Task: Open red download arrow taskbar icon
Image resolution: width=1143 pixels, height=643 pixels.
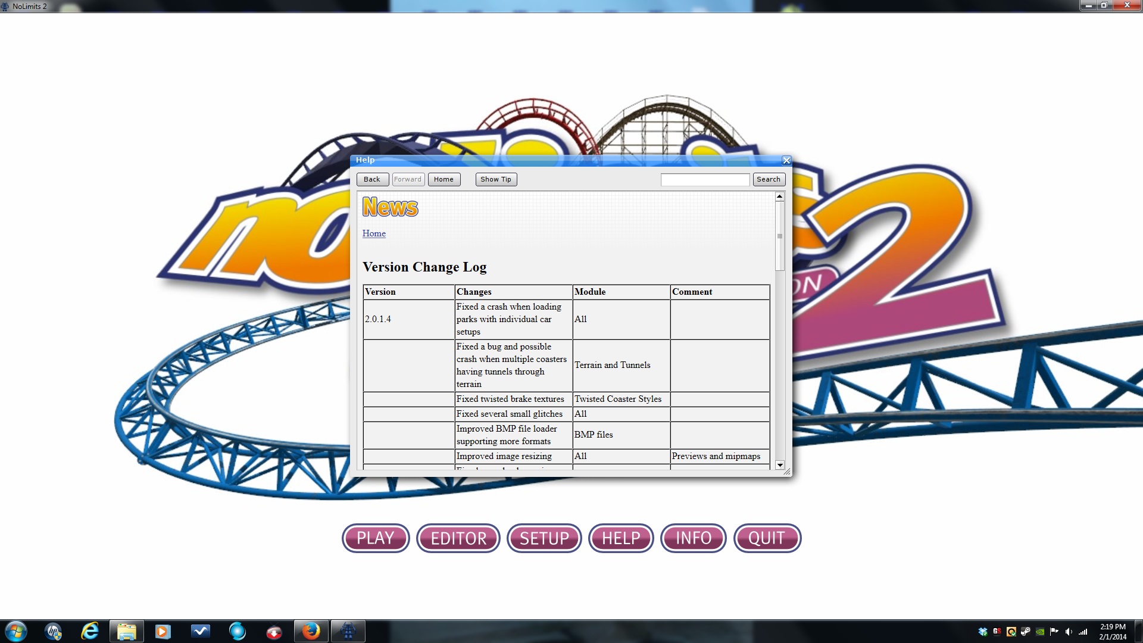Action: tap(274, 631)
